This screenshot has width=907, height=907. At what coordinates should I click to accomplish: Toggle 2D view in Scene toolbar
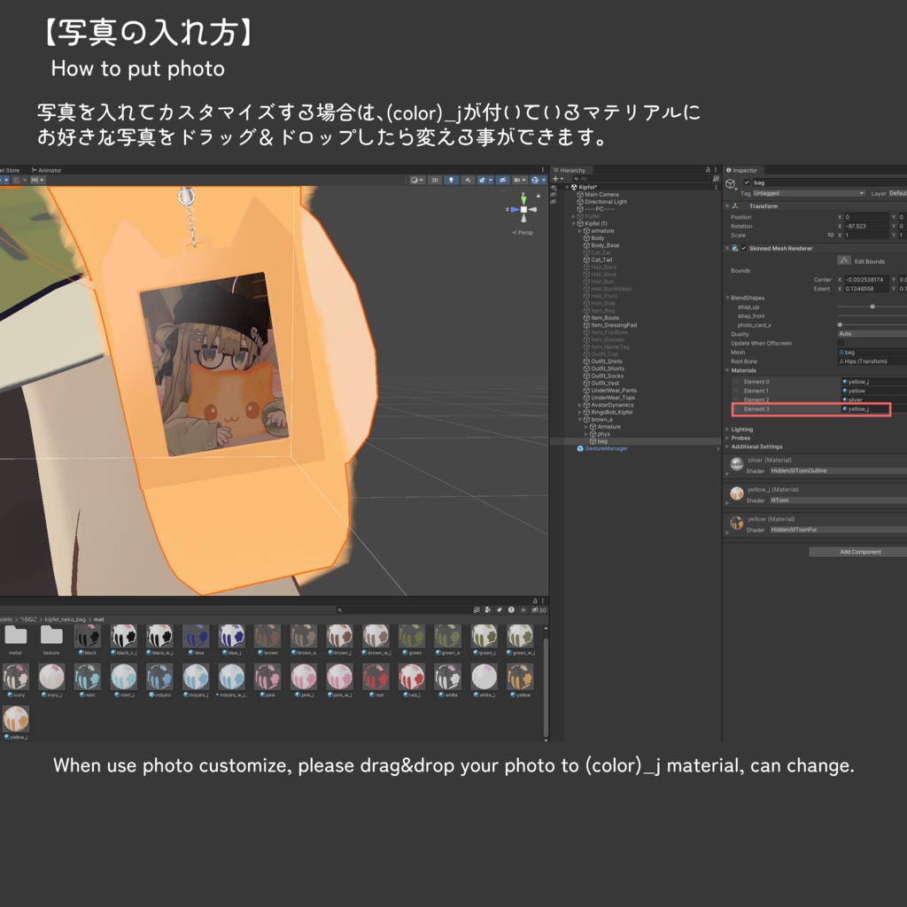coord(435,180)
